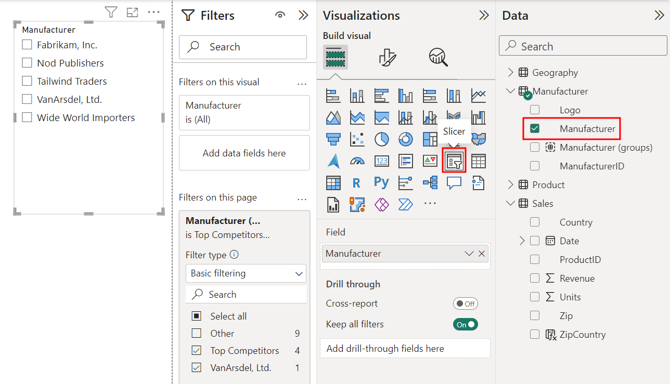Expand the Geography table
The height and width of the screenshot is (384, 670).
(x=510, y=73)
